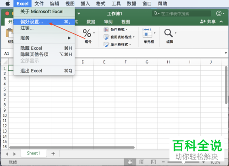
Task: Choose About Microsoft Excel
Action: [x=44, y=11]
